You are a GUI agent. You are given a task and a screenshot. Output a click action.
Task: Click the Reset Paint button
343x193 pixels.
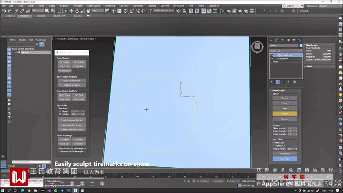pyautogui.click(x=285, y=154)
